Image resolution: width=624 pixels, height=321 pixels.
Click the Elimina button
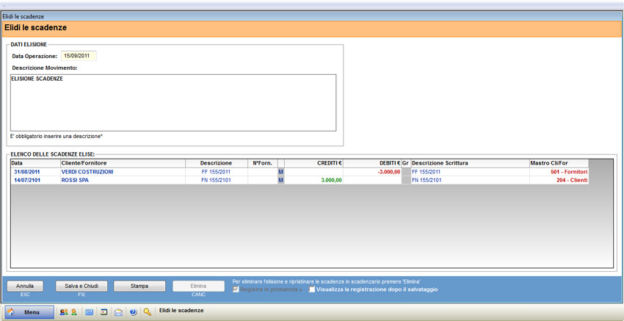198,286
